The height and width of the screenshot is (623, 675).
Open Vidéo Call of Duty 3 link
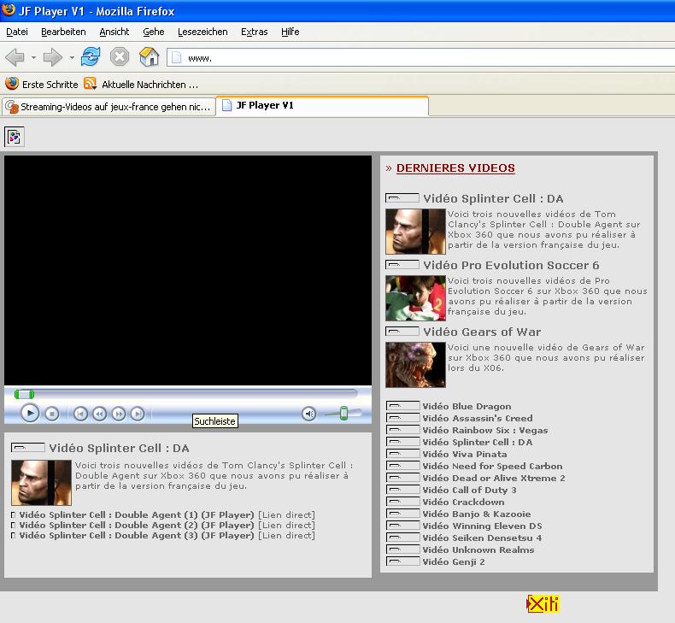pyautogui.click(x=469, y=490)
